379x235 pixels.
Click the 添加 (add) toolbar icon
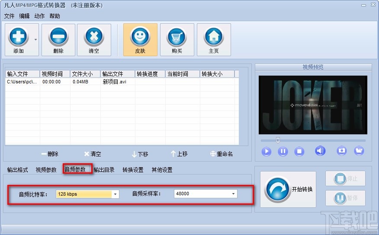tap(18, 37)
